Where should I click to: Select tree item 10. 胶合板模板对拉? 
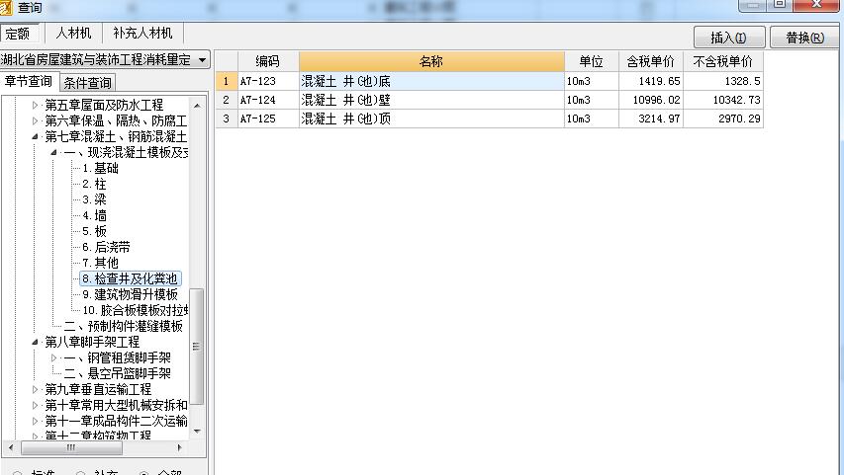[136, 310]
